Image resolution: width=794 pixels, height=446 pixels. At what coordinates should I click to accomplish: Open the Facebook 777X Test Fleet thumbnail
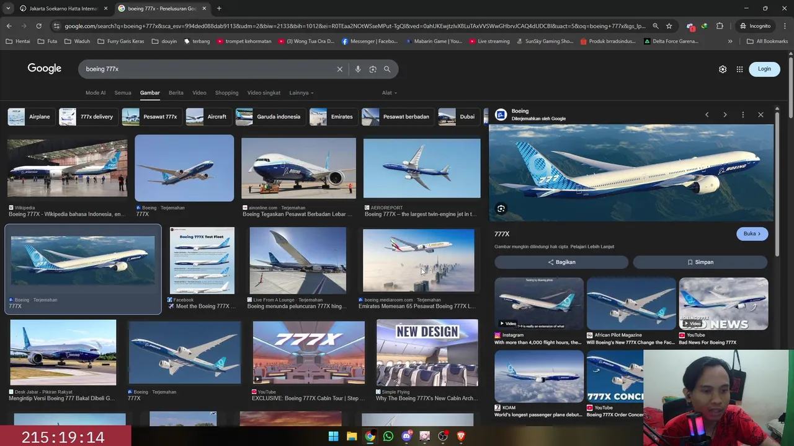click(x=202, y=260)
